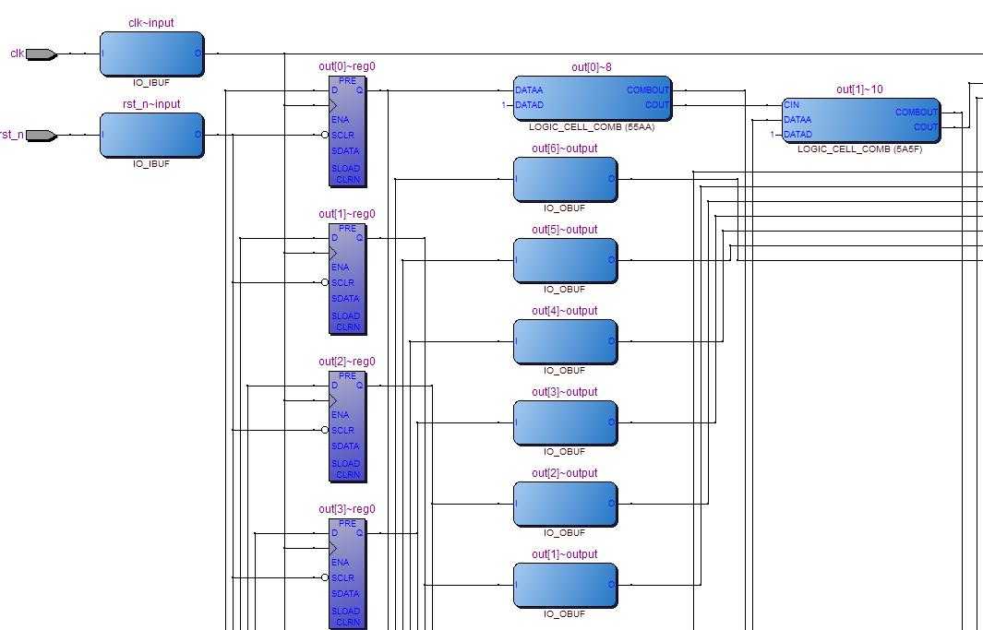Image resolution: width=983 pixels, height=630 pixels.
Task: Select the out[4]~output IO_OBUF block
Action: click(x=566, y=341)
